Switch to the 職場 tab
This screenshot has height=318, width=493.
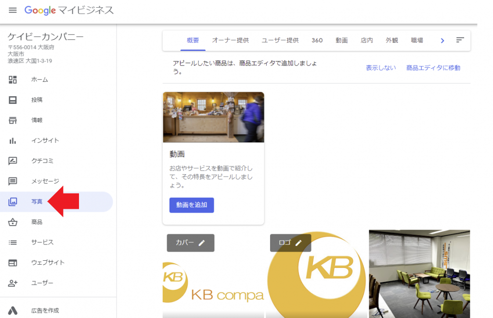pos(417,40)
